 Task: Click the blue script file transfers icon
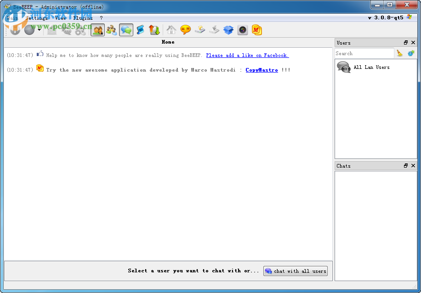pos(140,30)
